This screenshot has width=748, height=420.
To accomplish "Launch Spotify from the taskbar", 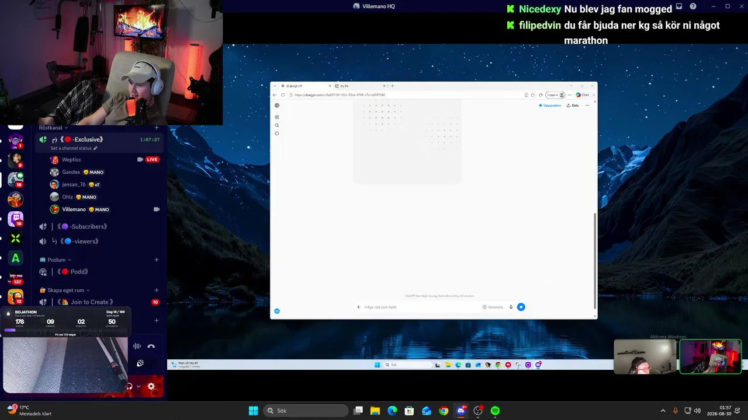I will click(x=495, y=411).
